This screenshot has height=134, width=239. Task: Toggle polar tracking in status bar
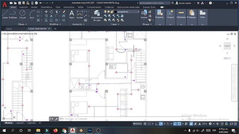click(161, 124)
